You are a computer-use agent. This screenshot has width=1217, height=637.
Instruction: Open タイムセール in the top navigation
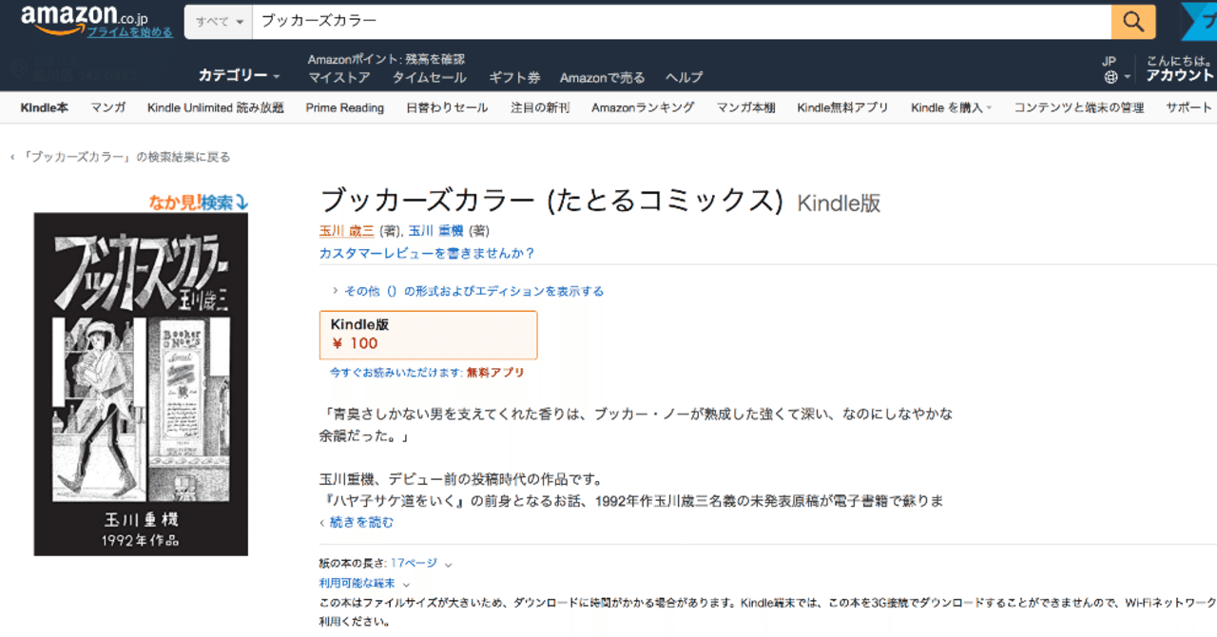tap(429, 78)
